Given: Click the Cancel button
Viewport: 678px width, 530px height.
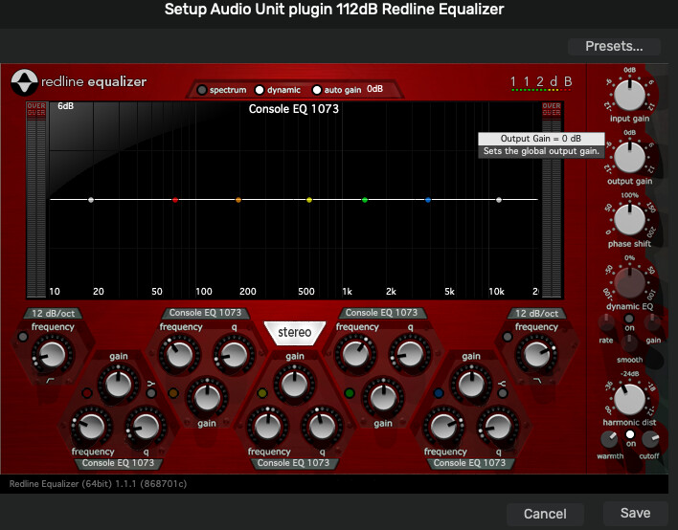Looking at the screenshot, I should point(545,514).
